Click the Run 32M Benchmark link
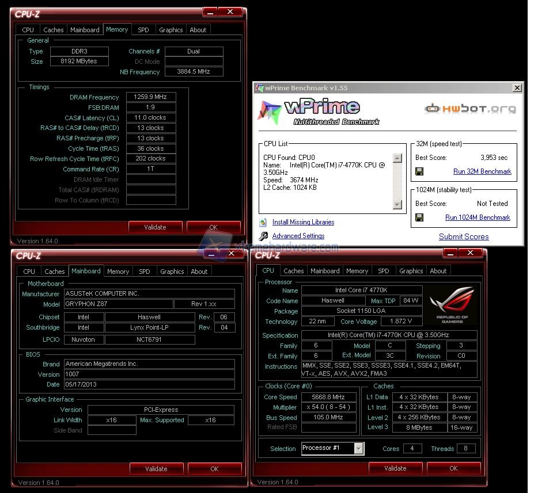The image size is (553, 493). 482,171
